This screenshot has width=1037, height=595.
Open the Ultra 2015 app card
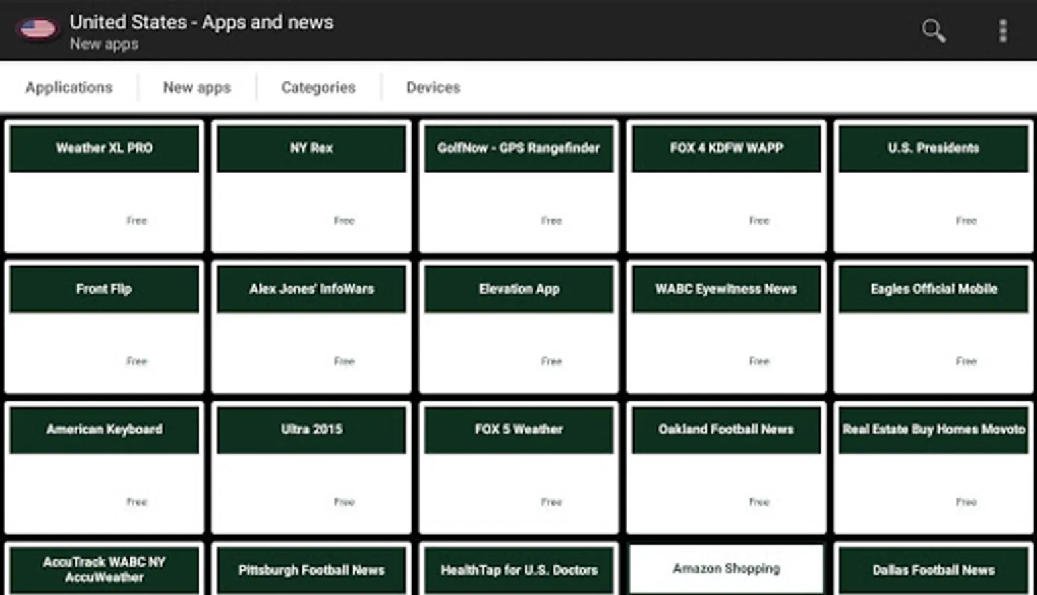point(311,468)
